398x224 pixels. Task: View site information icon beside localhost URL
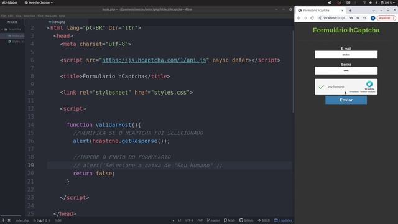(x=320, y=18)
